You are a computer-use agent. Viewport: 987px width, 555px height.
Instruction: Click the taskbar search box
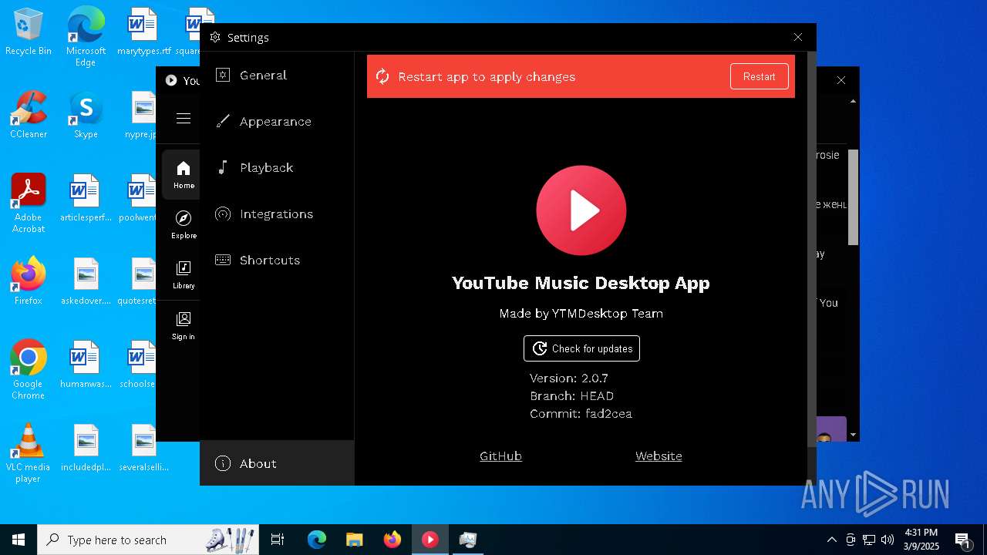(150, 540)
